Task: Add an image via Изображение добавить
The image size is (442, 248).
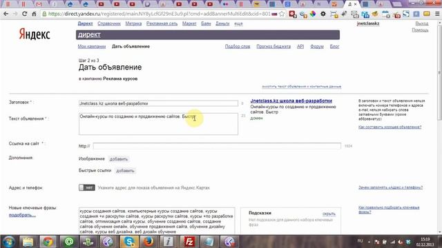Action: pyautogui.click(x=119, y=159)
